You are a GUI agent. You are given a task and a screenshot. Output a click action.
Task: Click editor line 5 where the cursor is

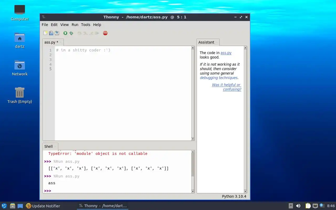tap(123, 69)
